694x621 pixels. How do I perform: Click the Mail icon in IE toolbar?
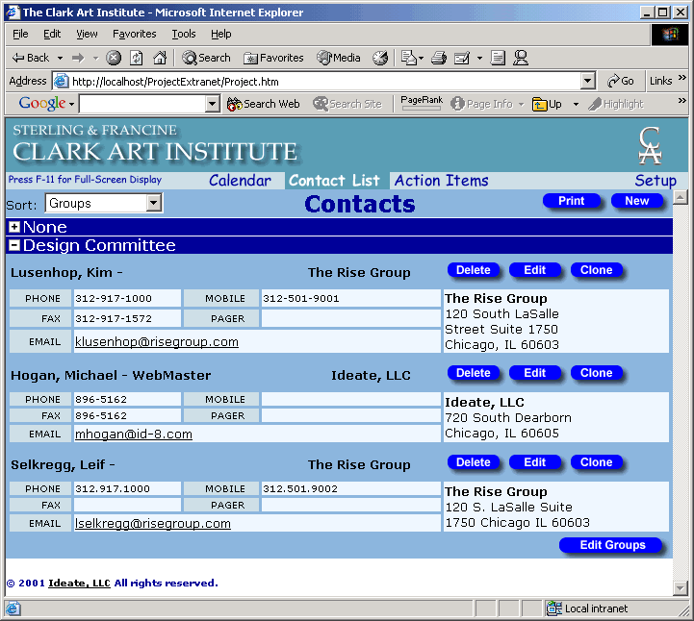pos(409,58)
